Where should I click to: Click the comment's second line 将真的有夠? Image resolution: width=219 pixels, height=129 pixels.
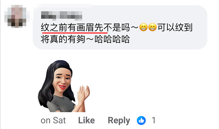[63, 39]
